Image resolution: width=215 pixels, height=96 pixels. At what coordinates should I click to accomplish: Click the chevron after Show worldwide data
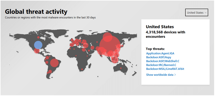[175, 75]
